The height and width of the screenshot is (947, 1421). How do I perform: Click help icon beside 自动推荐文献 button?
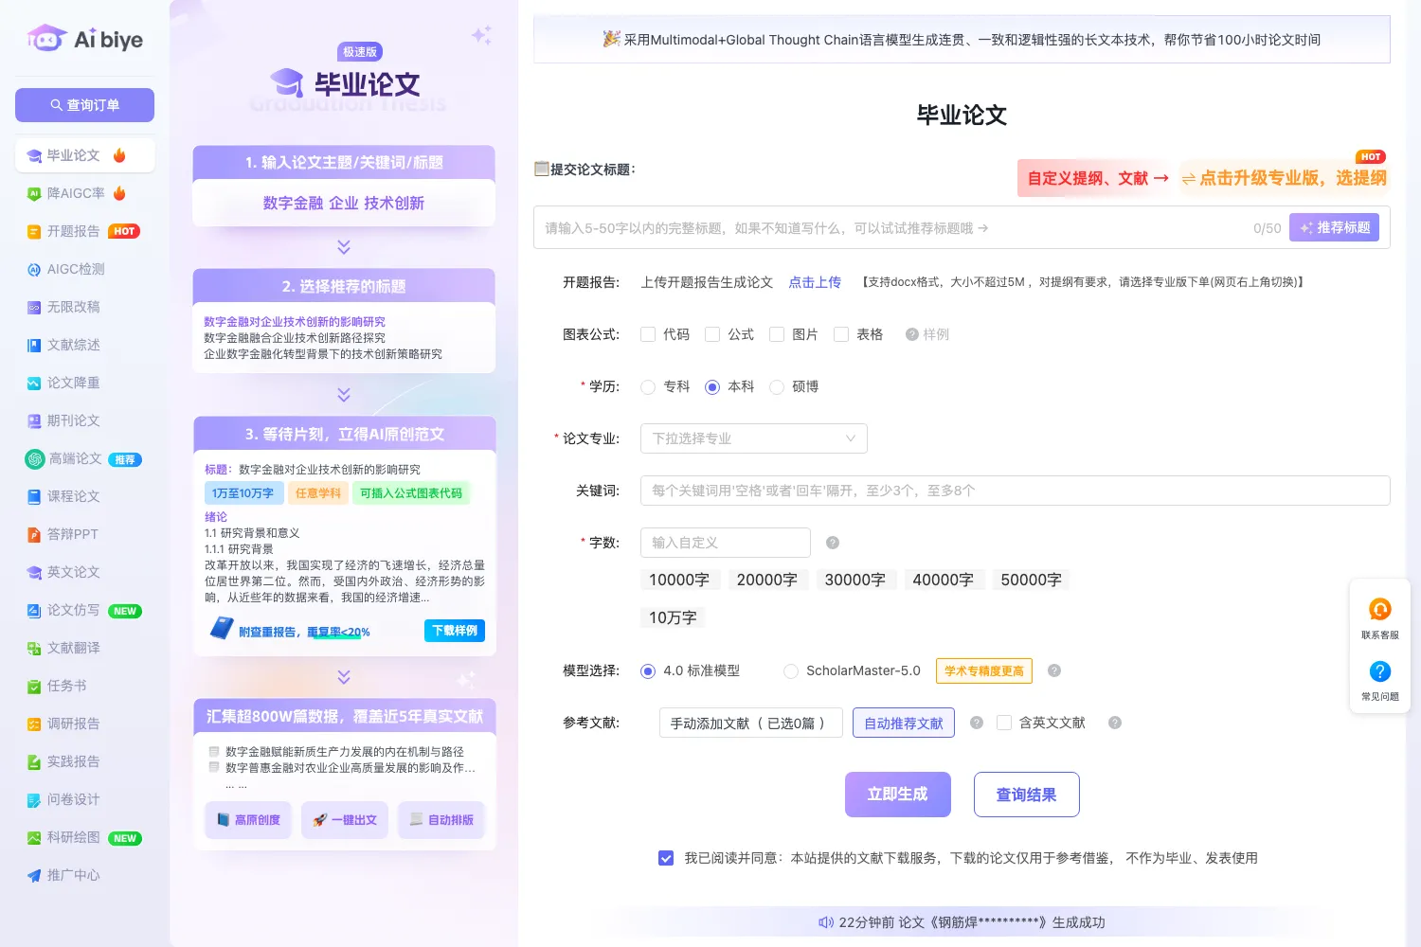coord(977,723)
